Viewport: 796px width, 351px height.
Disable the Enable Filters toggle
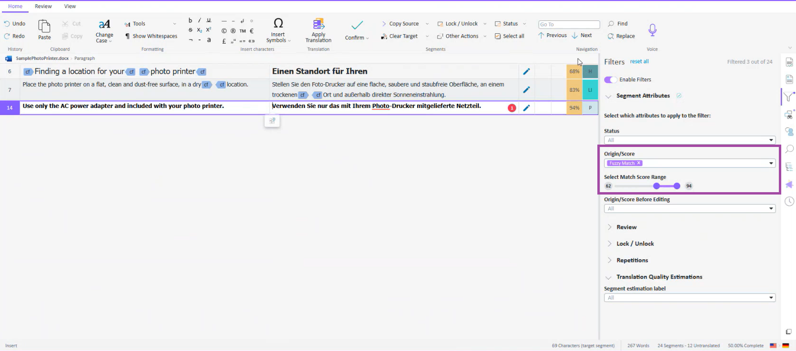coord(610,79)
